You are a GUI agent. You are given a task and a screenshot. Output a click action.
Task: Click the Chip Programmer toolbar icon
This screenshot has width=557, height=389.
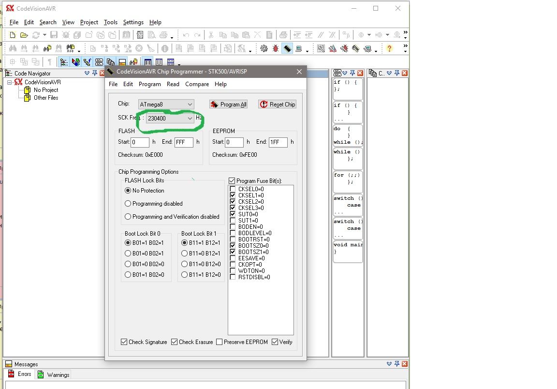point(287,48)
